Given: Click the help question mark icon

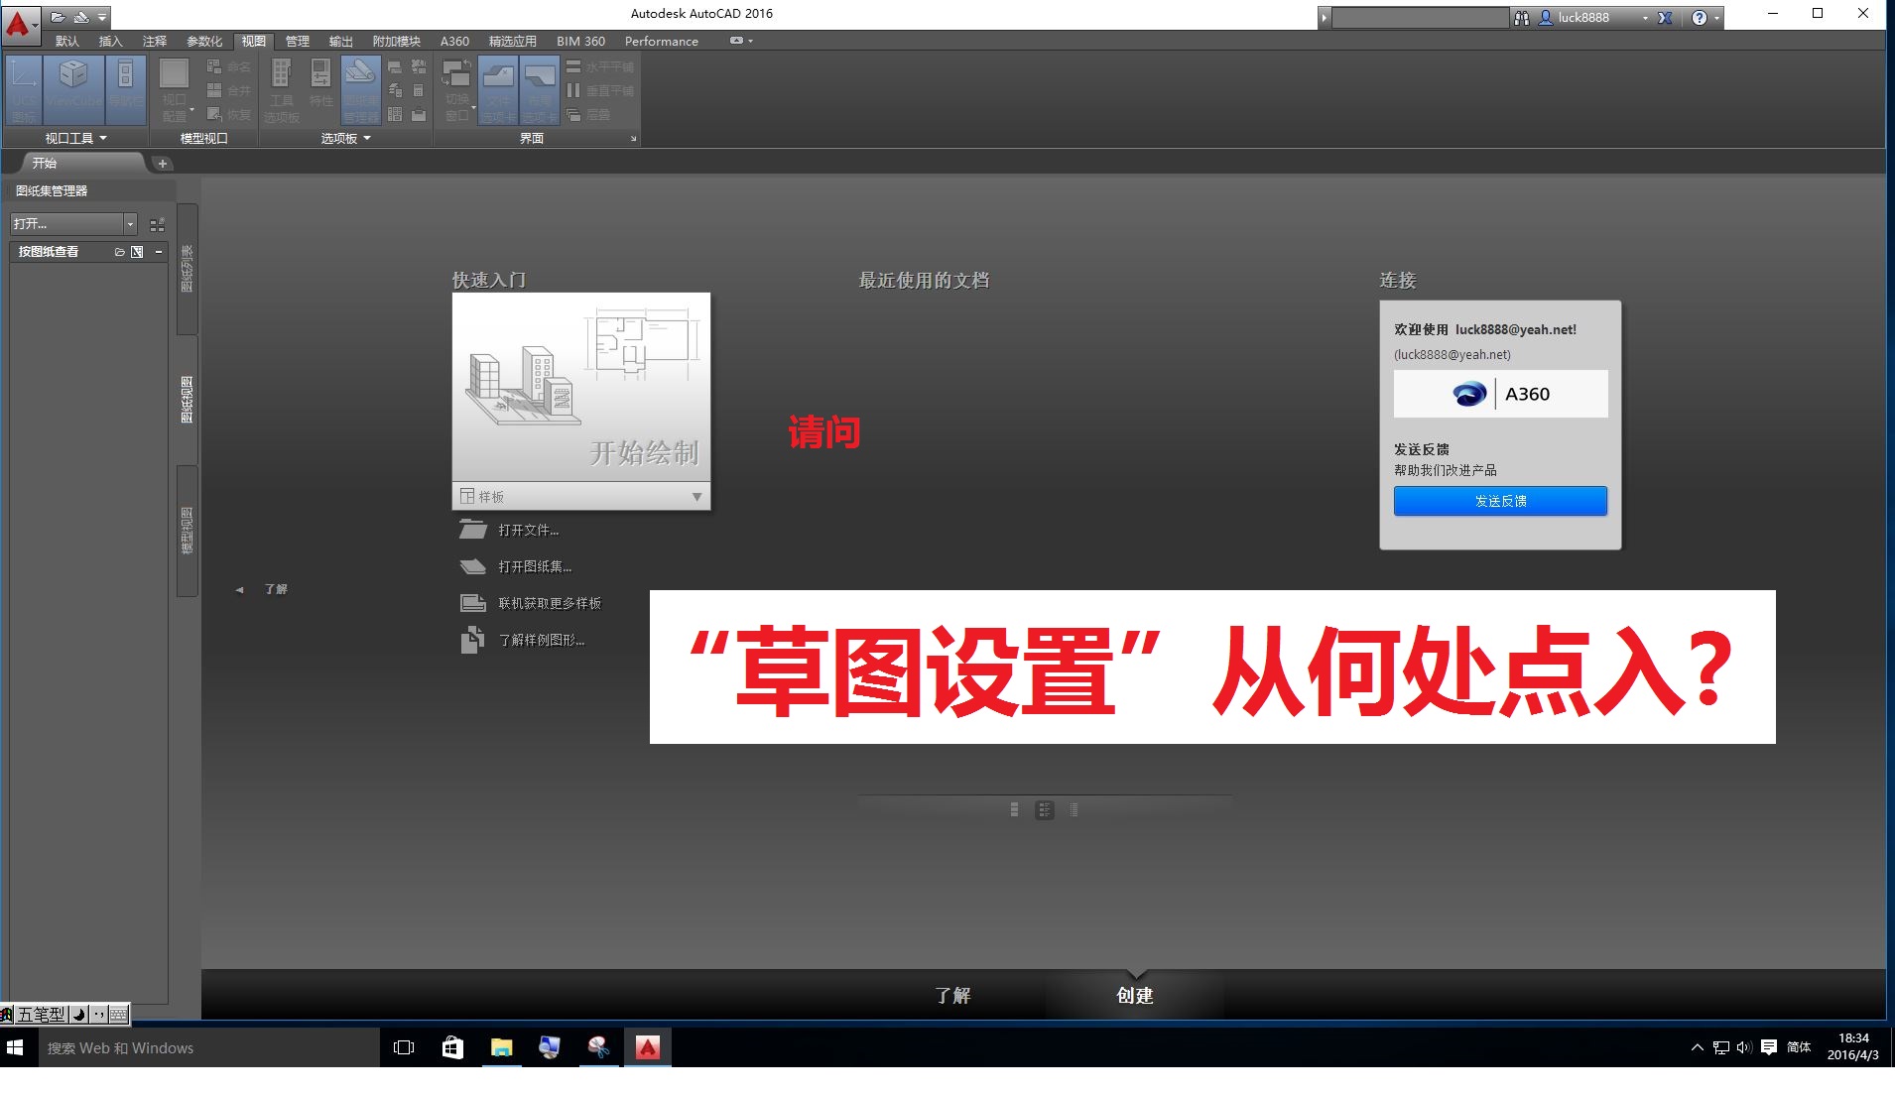Looking at the screenshot, I should 1700,18.
